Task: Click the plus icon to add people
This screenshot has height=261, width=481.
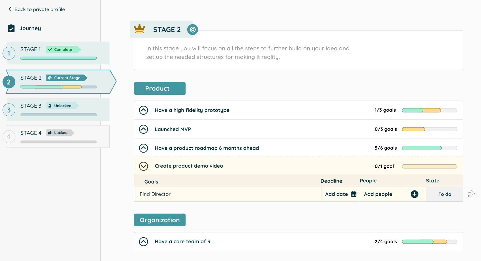Action: (414, 194)
